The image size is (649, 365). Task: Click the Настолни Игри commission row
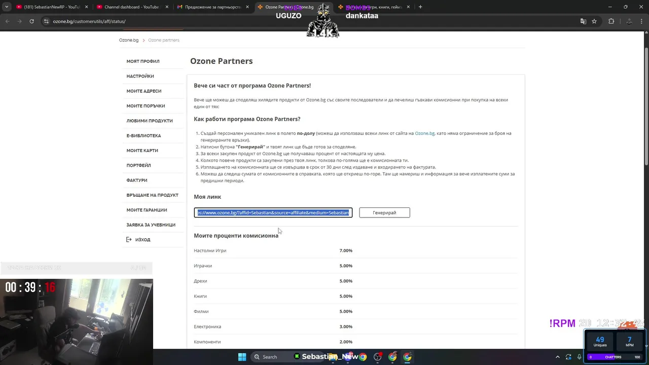(355, 250)
